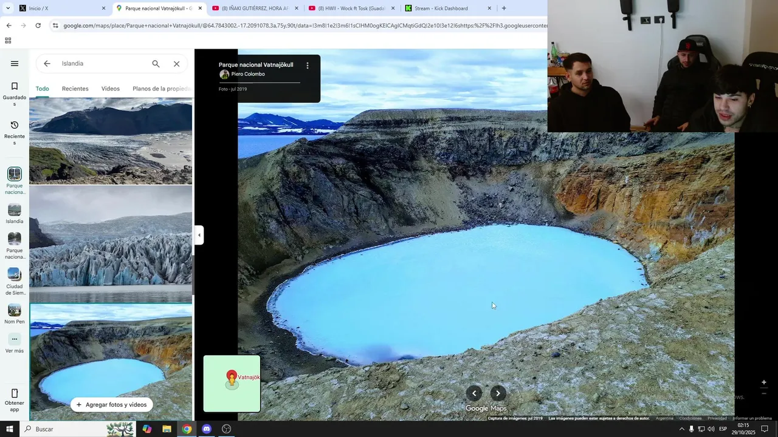Switch to the Videos tab

point(110,89)
